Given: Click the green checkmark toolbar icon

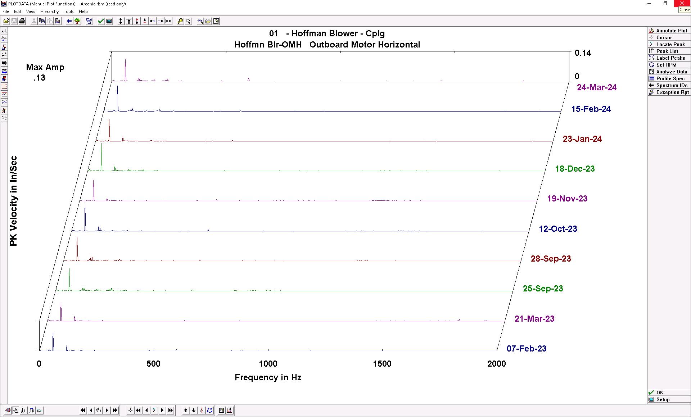Looking at the screenshot, I should pyautogui.click(x=101, y=21).
